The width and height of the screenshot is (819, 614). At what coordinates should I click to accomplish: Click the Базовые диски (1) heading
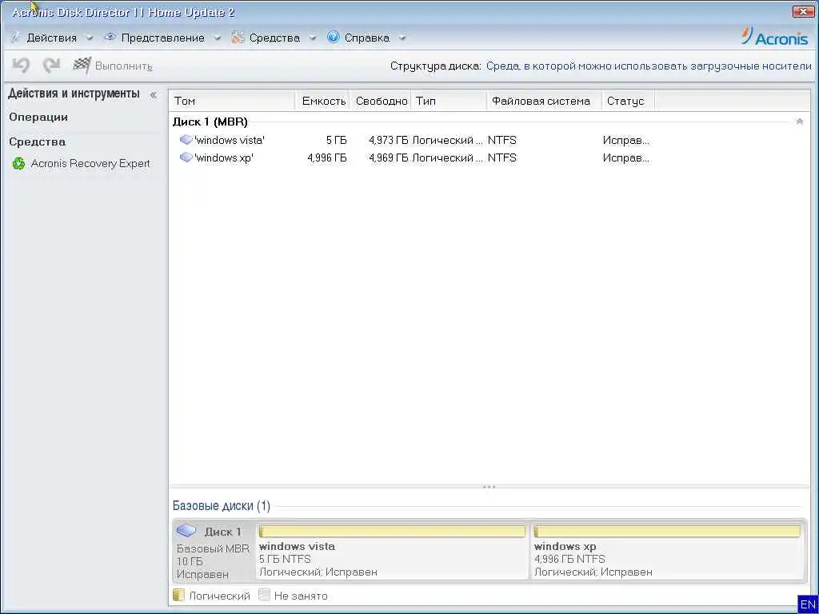(222, 505)
